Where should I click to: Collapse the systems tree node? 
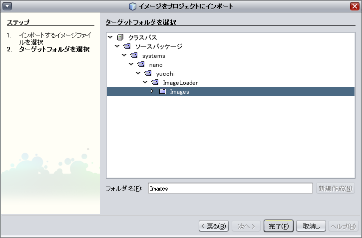click(124, 55)
